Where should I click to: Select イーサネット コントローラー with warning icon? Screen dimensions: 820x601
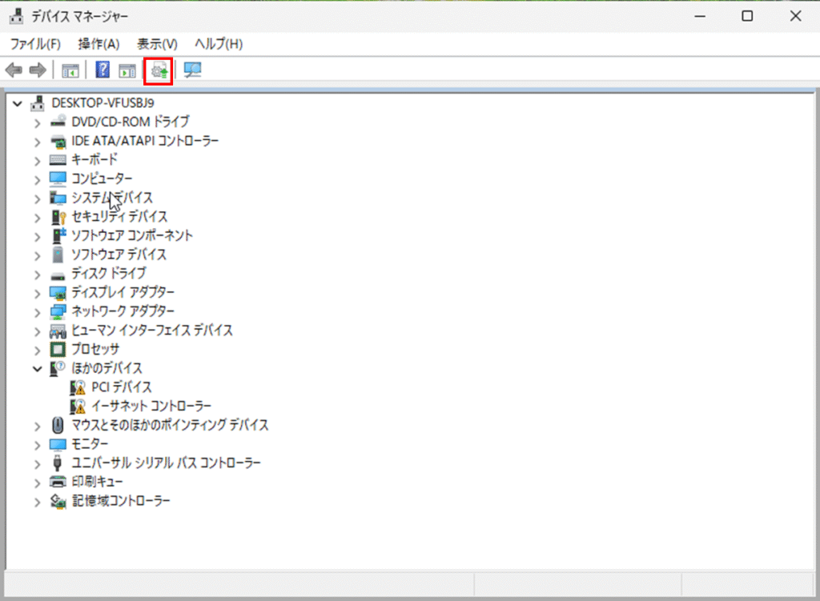[x=151, y=407]
